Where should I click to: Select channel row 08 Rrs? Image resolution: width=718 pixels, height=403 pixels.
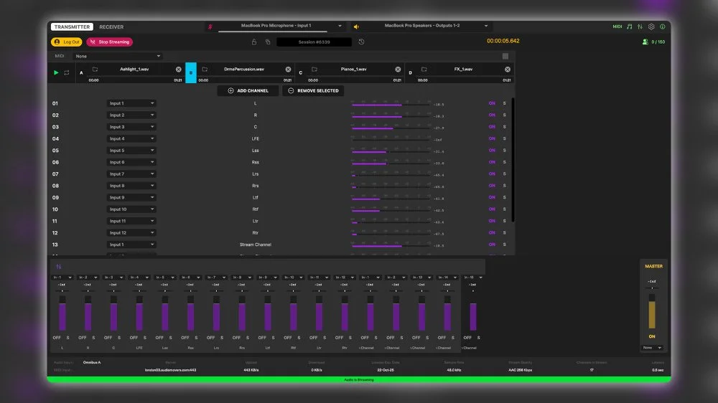pos(280,186)
